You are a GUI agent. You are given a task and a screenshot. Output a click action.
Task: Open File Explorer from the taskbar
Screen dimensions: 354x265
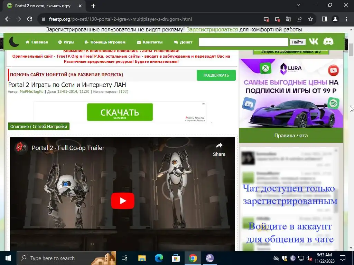pyautogui.click(x=142, y=258)
